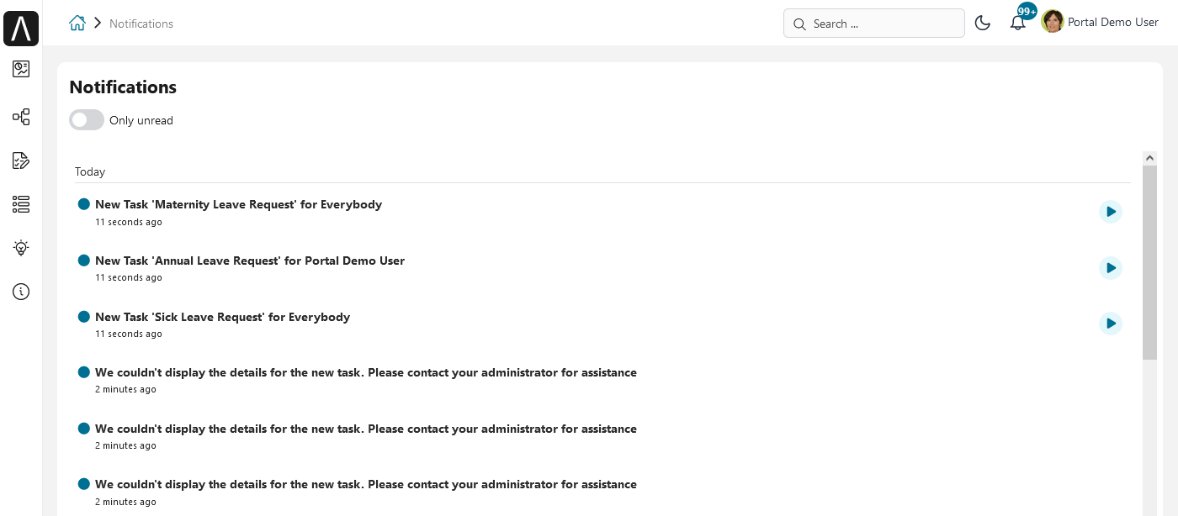Start the 'Annual Leave Request' task
The height and width of the screenshot is (516, 1178).
(x=1111, y=268)
